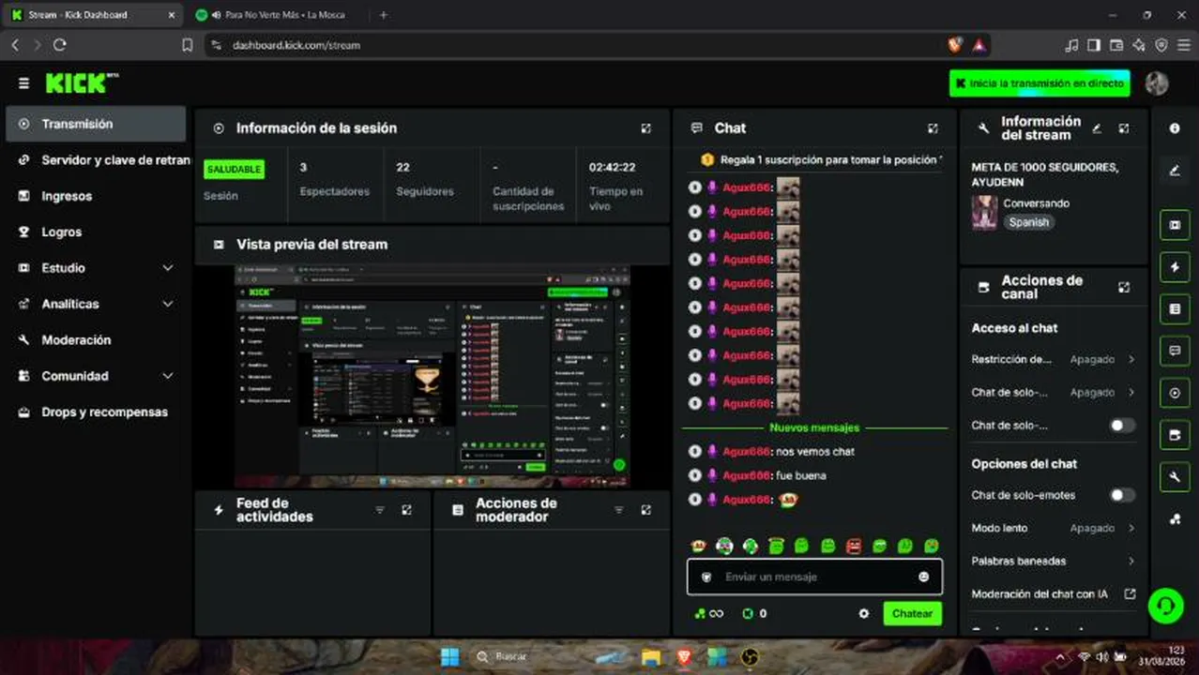1199x675 pixels.
Task: Bookmark the page using the bookmark icon
Action: tap(187, 44)
